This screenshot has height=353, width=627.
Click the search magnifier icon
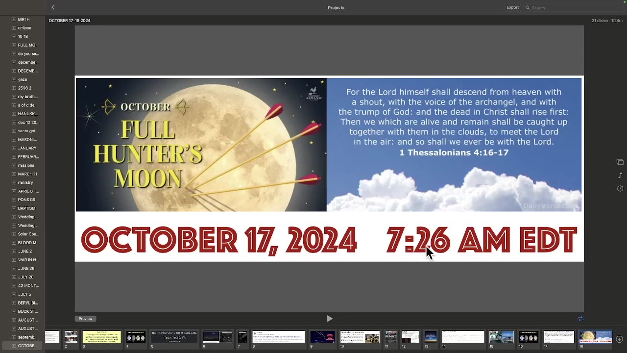click(x=528, y=8)
